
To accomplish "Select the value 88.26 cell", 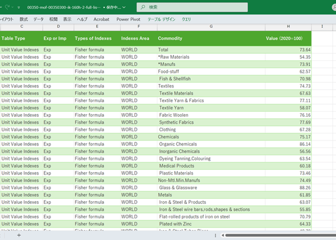I will pos(288,188).
